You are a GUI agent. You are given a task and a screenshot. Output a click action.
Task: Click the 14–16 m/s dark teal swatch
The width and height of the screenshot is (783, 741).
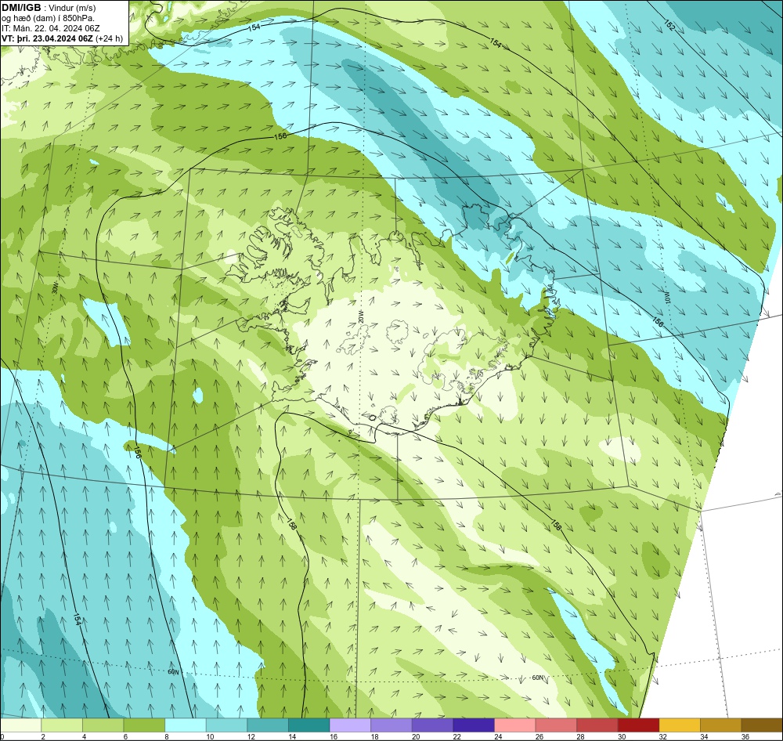[x=309, y=725]
